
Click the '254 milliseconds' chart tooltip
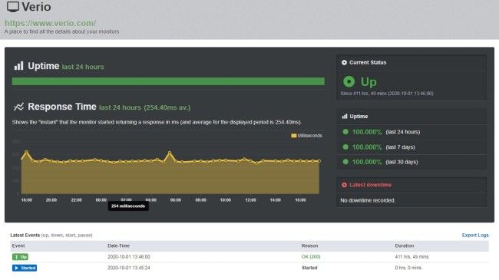[128, 206]
